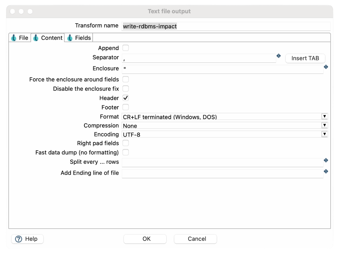Viewport: 337px width, 254px height.
Task: Click variable icon for Split every rows
Action: click(x=326, y=160)
